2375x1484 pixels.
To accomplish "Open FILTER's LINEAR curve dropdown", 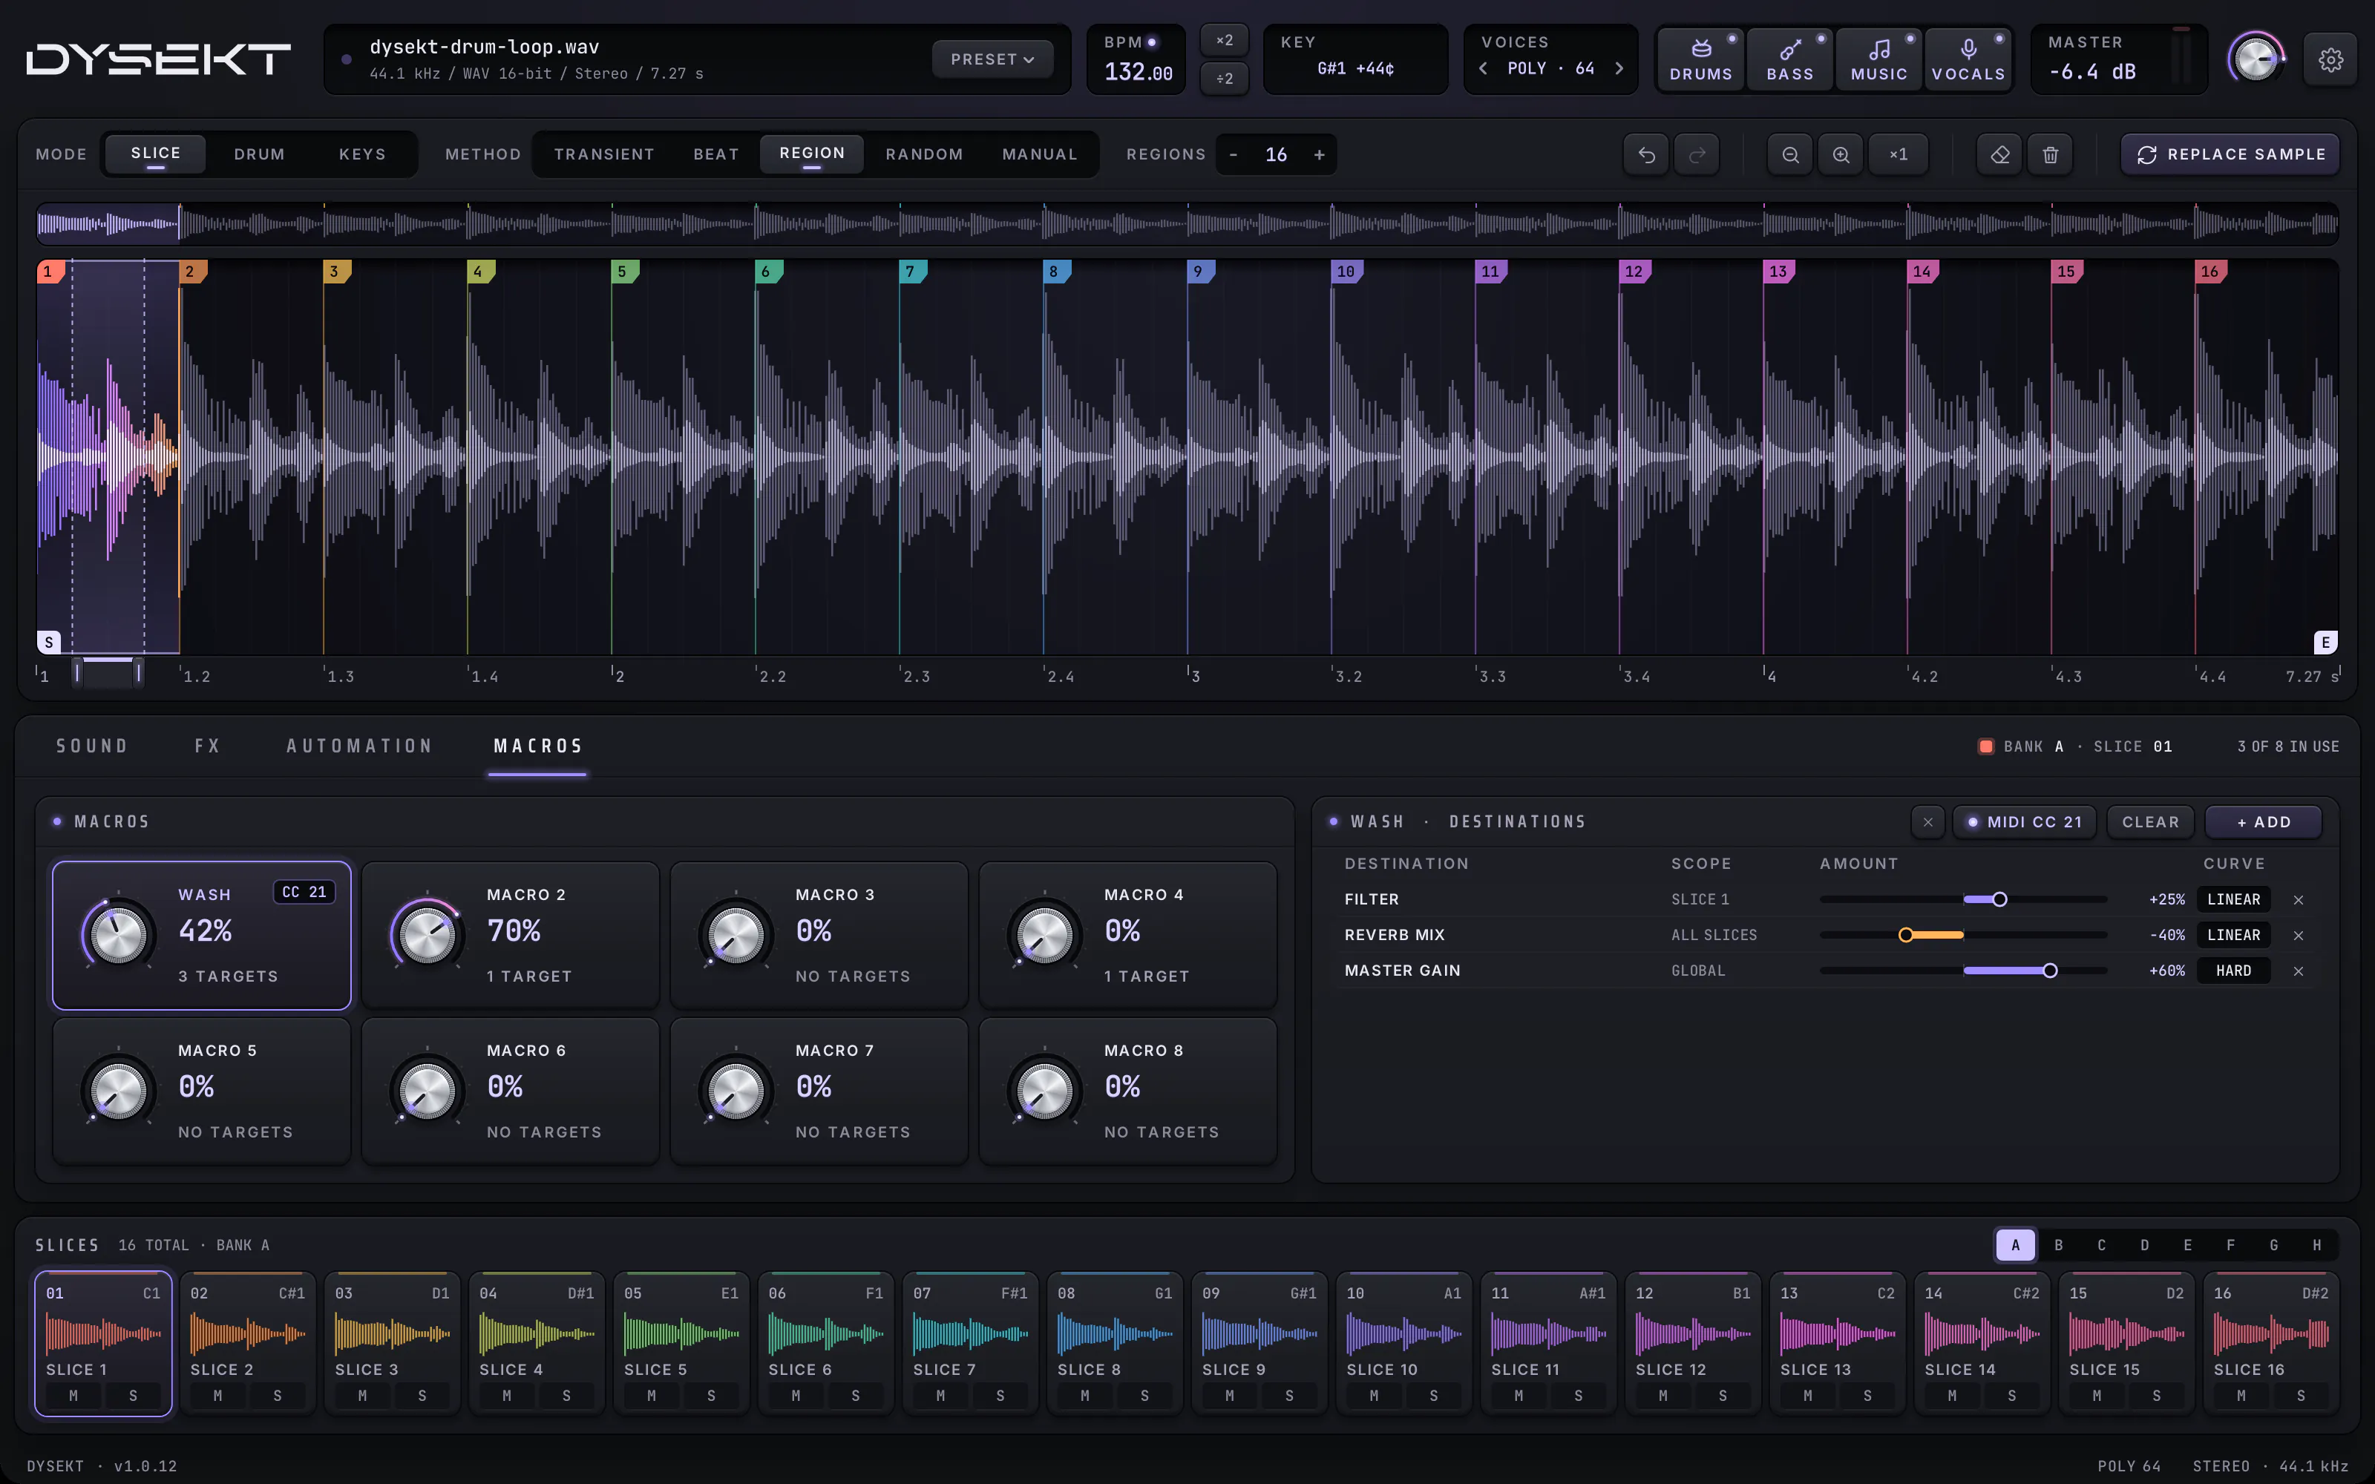I will tap(2234, 899).
